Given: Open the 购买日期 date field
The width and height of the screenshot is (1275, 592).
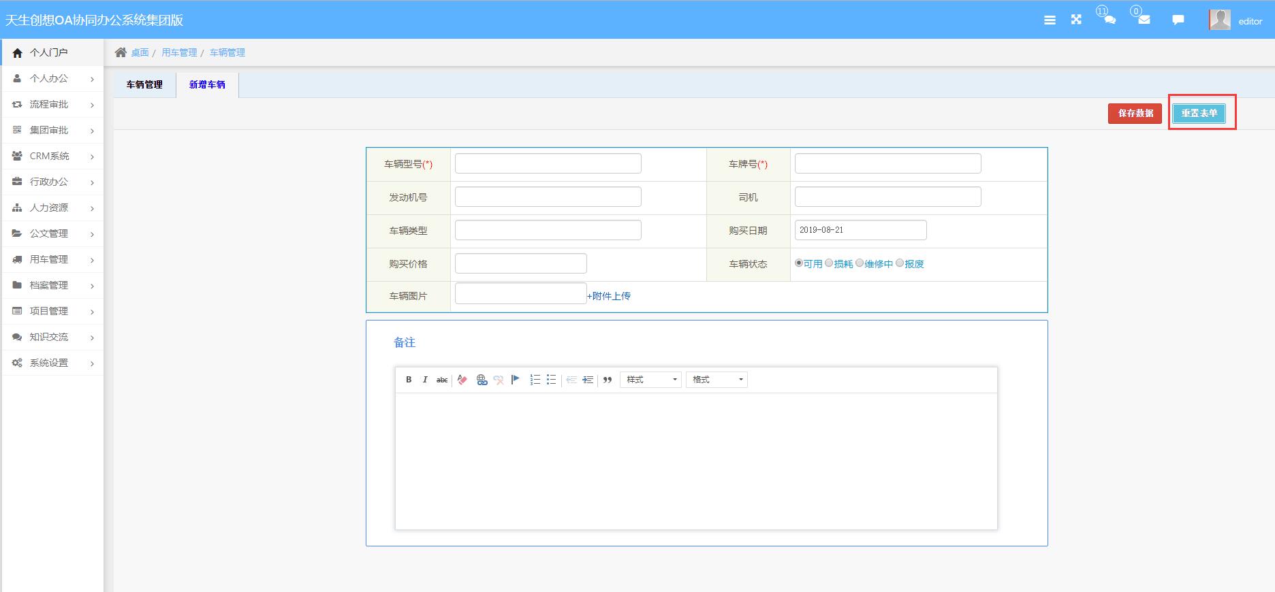Looking at the screenshot, I should (861, 230).
